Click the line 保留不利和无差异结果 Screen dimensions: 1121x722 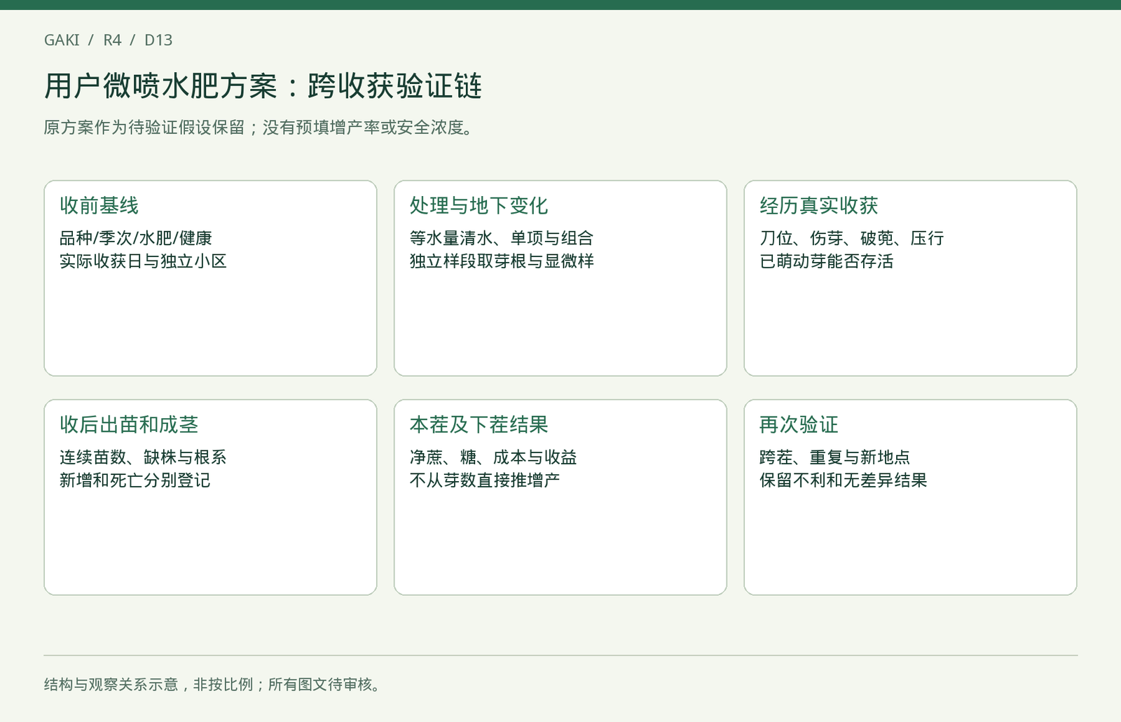click(843, 480)
